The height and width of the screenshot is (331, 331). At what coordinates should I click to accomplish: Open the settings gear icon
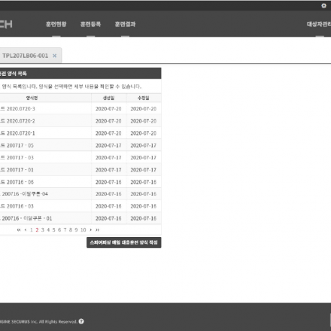323,5
